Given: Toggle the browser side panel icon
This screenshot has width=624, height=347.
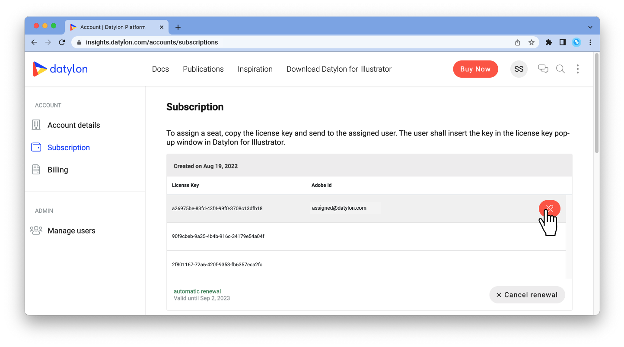Looking at the screenshot, I should coord(563,42).
